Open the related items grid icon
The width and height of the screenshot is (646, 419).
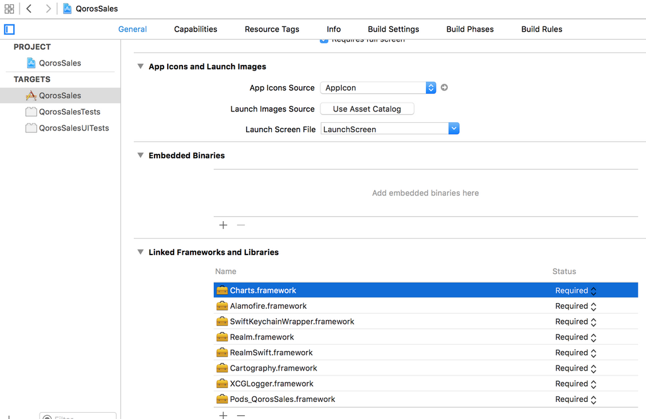9,9
